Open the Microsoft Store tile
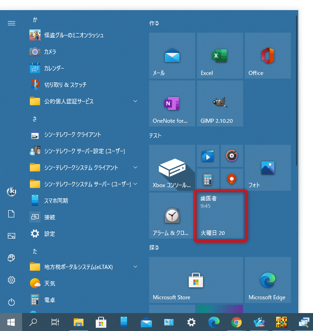Screen dimensions: 313x331 pos(196,280)
